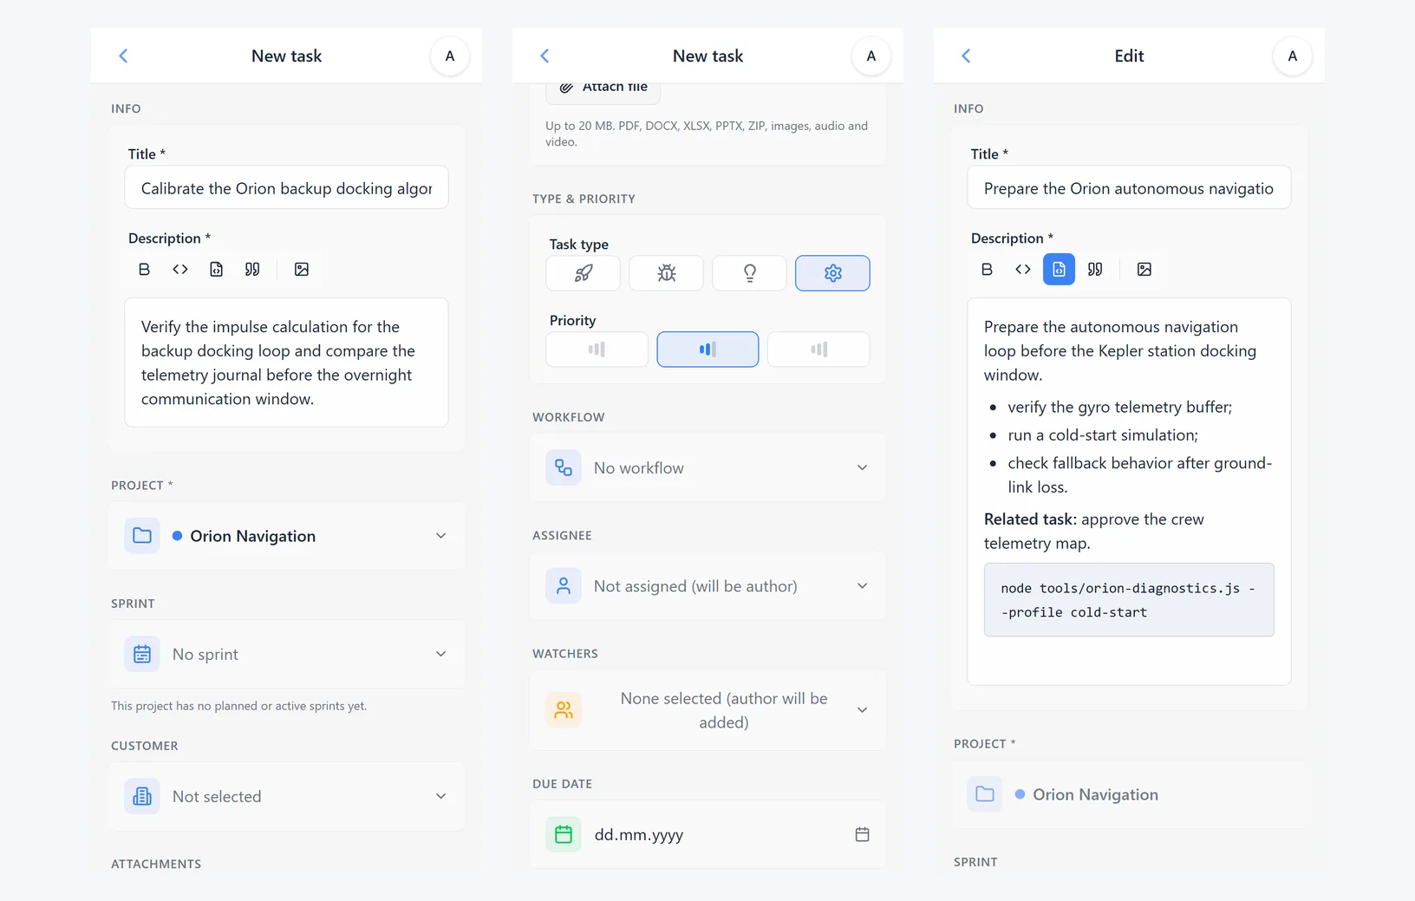This screenshot has height=901, width=1415.
Task: Select bug task type
Action: tap(666, 273)
